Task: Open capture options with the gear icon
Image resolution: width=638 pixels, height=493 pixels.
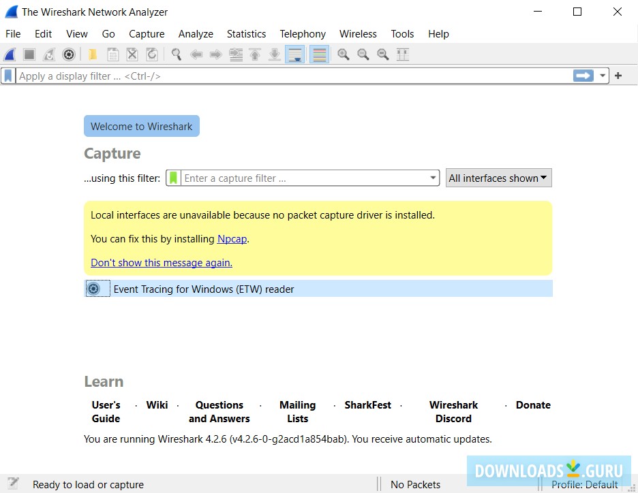Action: pyautogui.click(x=69, y=54)
